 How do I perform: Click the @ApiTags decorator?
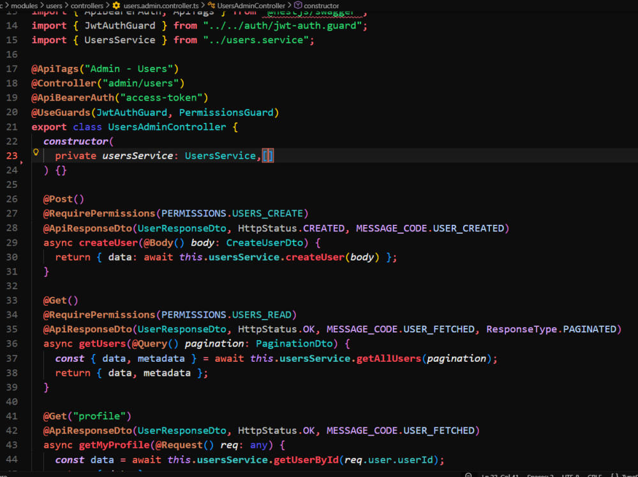point(55,69)
